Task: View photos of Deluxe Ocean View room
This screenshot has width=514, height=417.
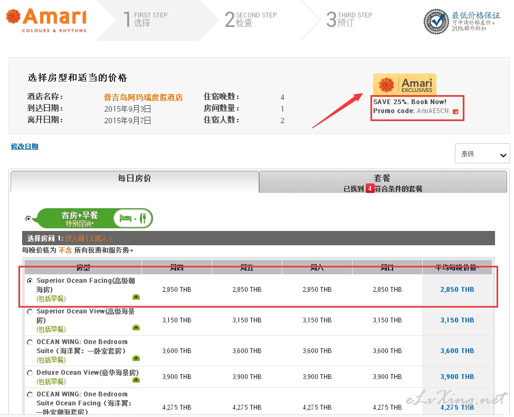Action: pos(136,380)
